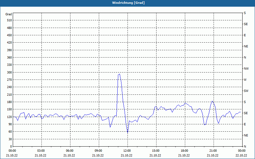Select the y-axis value 480
This screenshot has width=255, height=159.
10,28
